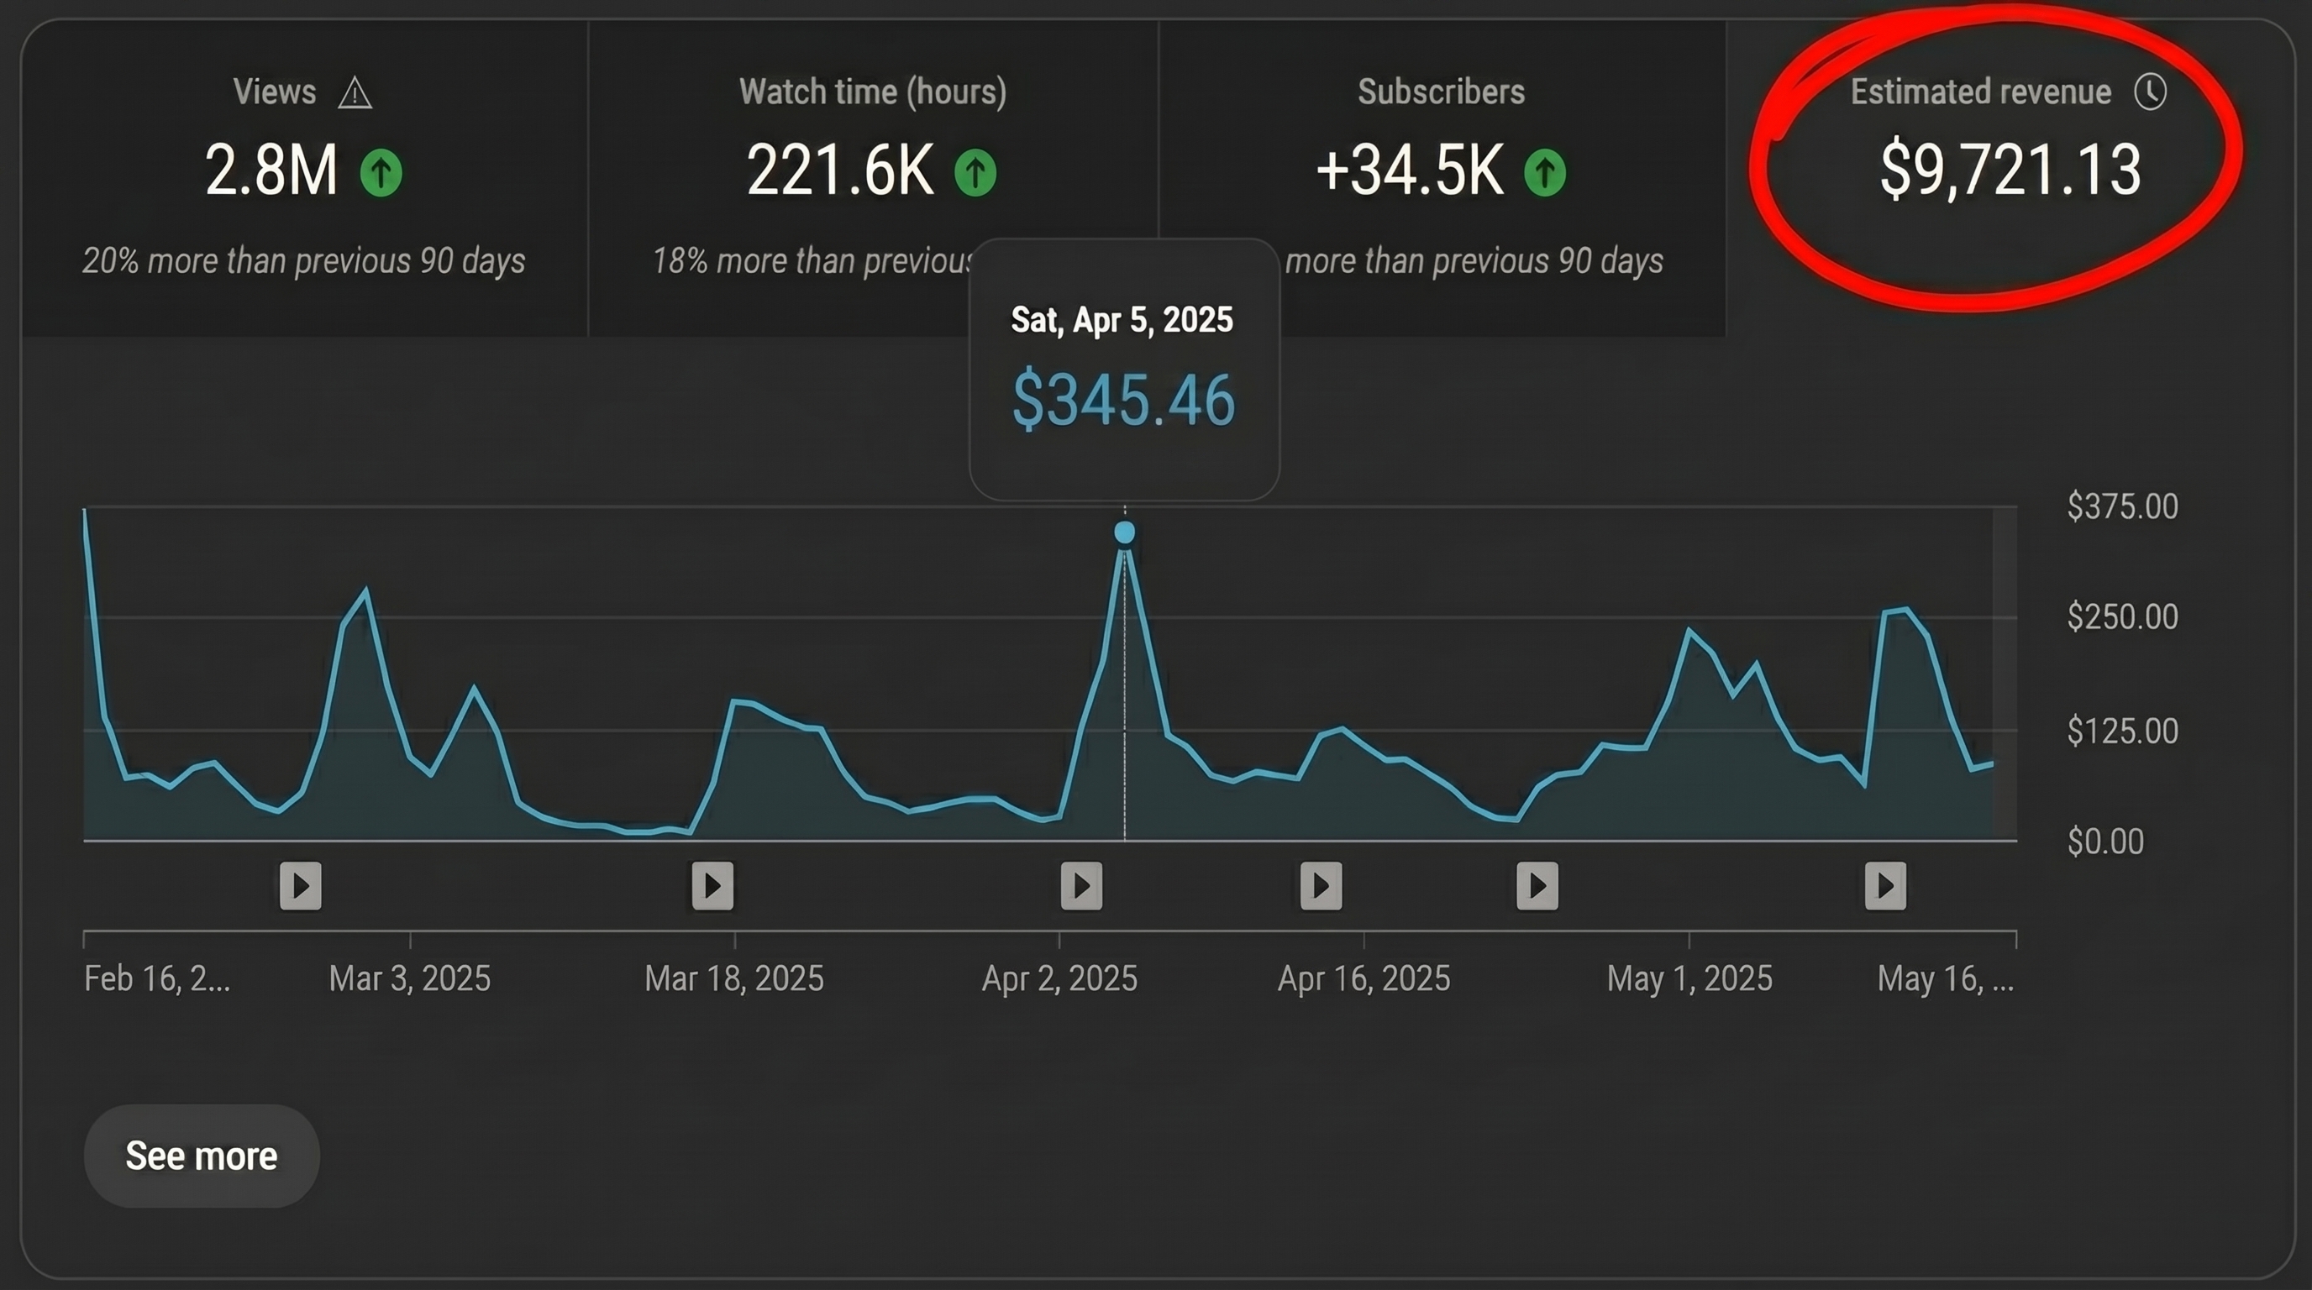This screenshot has height=1290, width=2312.
Task: Click the green up arrow next to 2.8M
Action: pyautogui.click(x=381, y=172)
